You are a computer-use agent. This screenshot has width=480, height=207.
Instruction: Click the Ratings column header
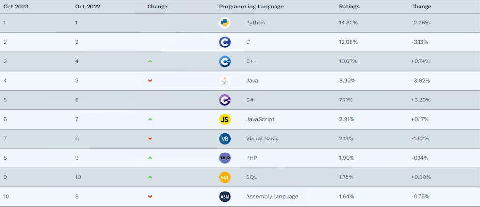tap(349, 7)
